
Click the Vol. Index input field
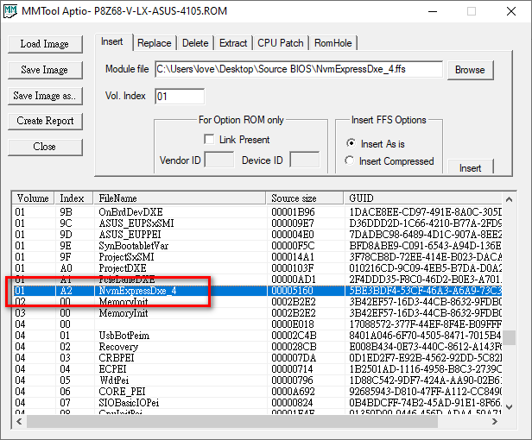point(173,97)
